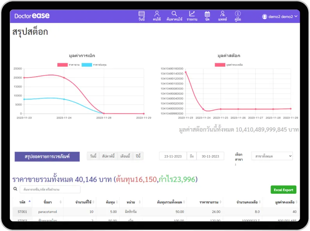The height and width of the screenshot is (231, 310).
Task: Open the คู่มือ (Manual) info icon
Action: pos(237,16)
